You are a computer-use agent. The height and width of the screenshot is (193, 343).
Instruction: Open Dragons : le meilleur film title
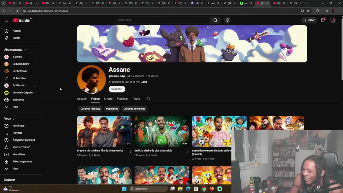click(x=100, y=151)
